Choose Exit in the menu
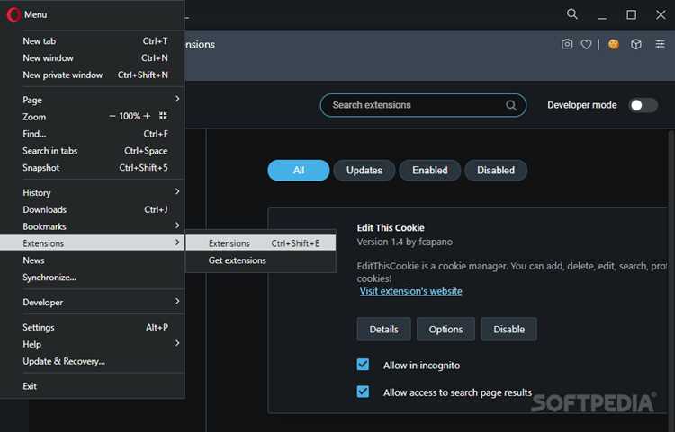This screenshot has width=675, height=432. 92,386
